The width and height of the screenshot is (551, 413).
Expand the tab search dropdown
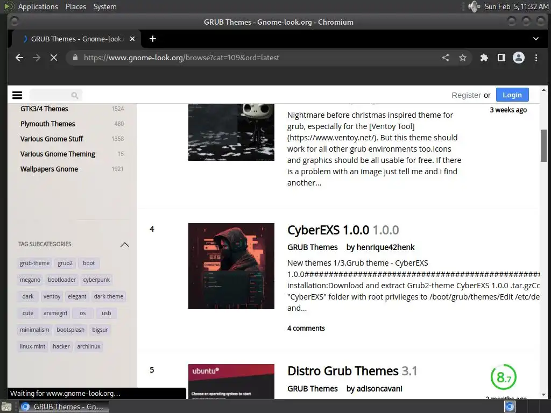point(536,39)
